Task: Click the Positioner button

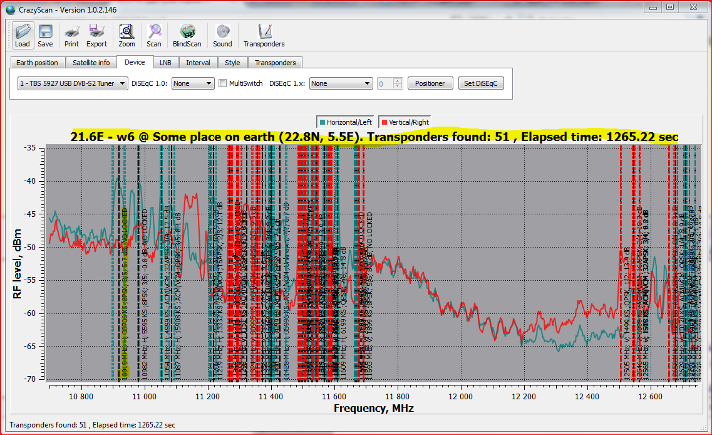Action: coord(430,83)
